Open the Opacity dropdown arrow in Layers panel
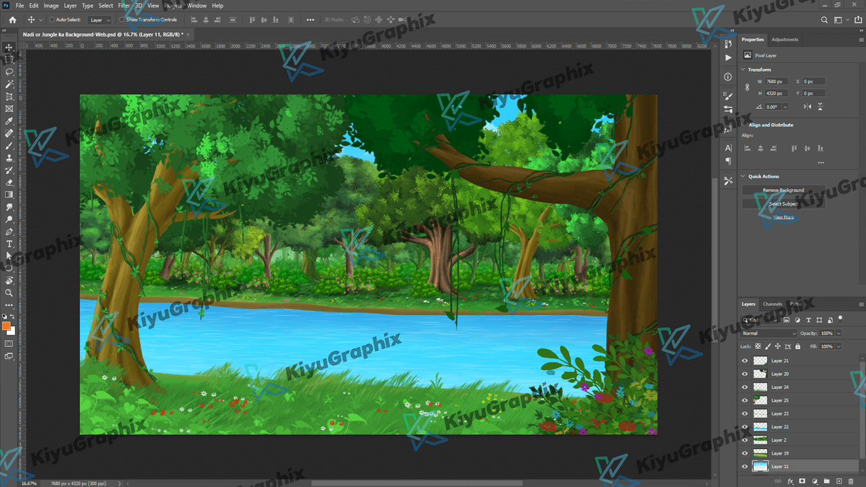Screen dimensions: 866x487 pos(839,333)
